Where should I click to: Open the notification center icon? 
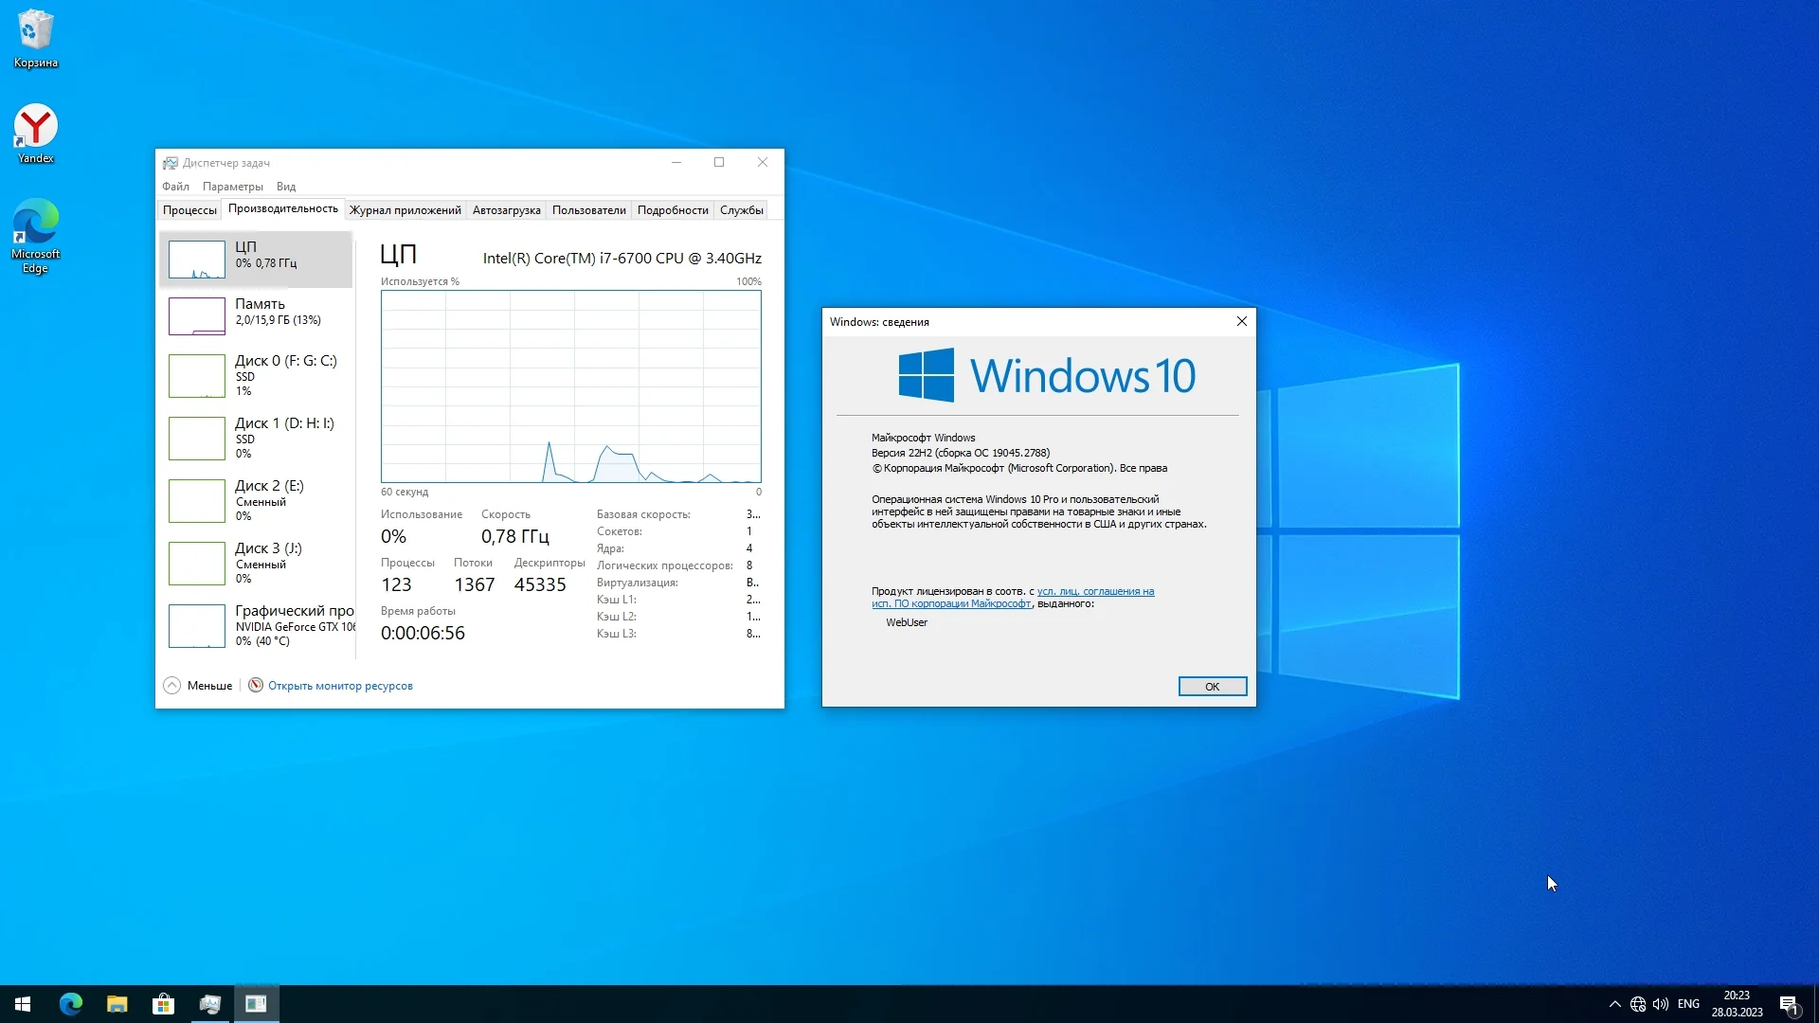(x=1789, y=1004)
